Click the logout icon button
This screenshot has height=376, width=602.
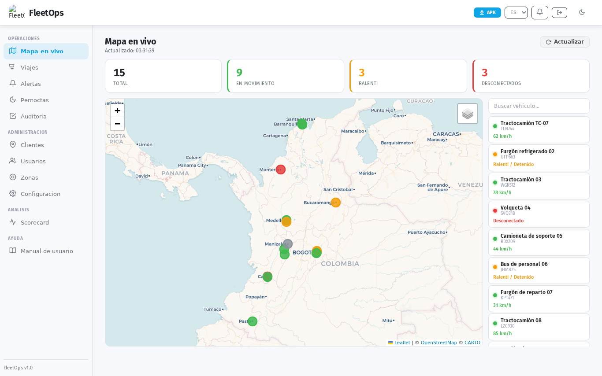[x=559, y=12]
